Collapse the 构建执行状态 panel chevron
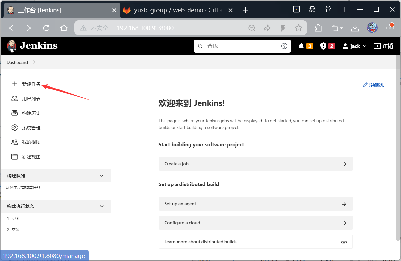 (102, 206)
